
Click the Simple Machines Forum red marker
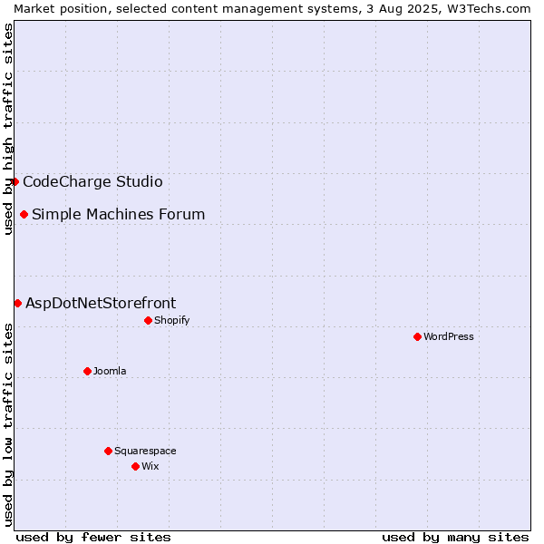(x=24, y=214)
